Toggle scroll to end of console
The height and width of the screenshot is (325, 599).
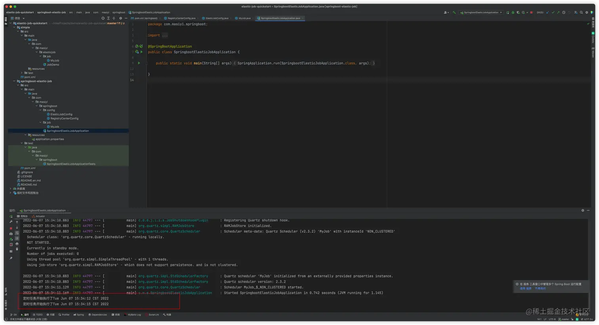pos(17,238)
